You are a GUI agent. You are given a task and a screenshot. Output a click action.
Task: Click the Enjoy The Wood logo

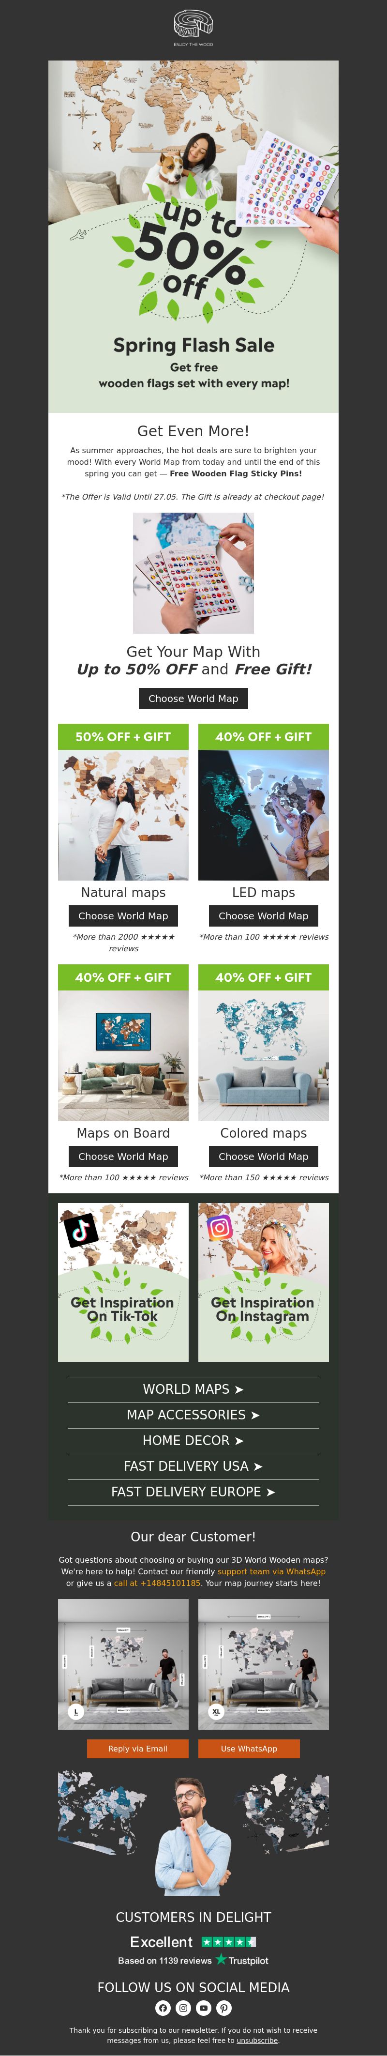tap(193, 28)
